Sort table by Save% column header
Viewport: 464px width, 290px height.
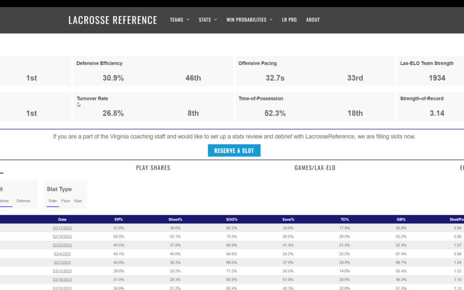(x=288, y=220)
